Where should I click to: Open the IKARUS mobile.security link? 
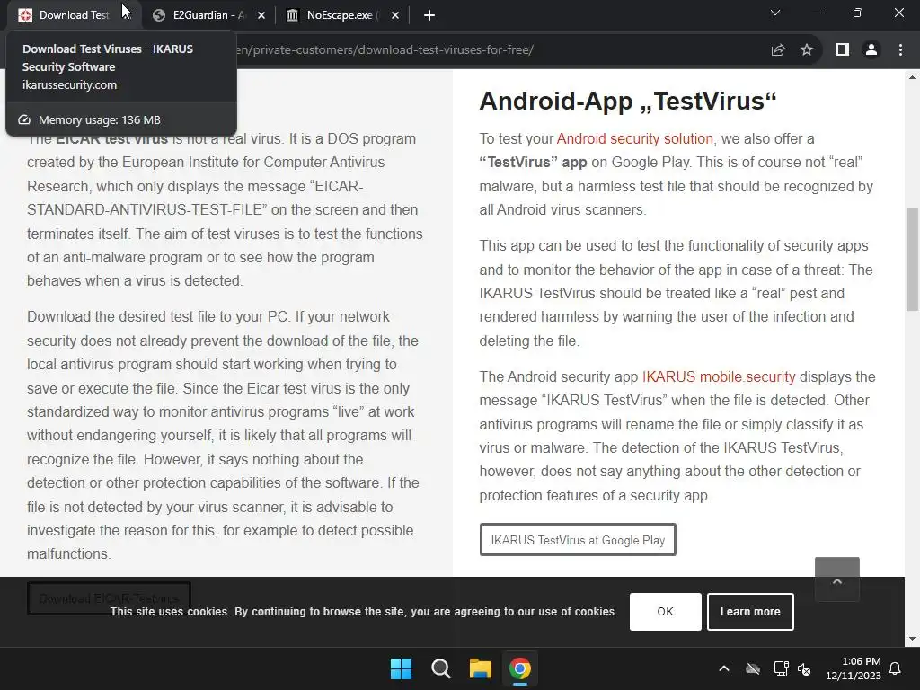pyautogui.click(x=719, y=376)
